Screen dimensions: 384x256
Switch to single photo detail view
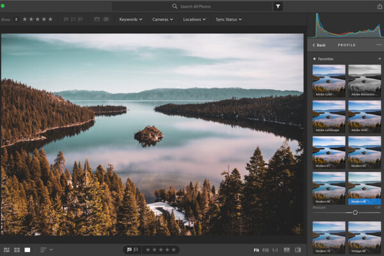click(x=27, y=250)
